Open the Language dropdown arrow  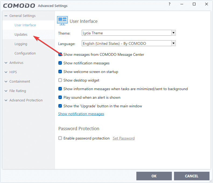click(x=173, y=43)
